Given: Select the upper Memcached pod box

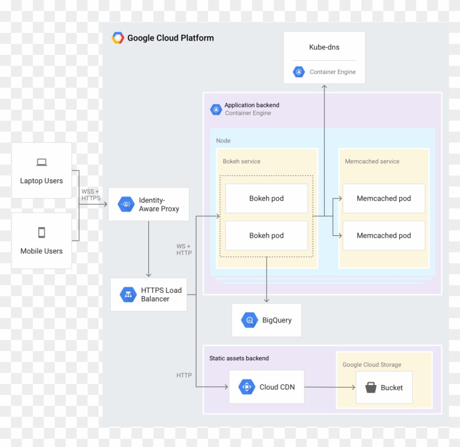Looking at the screenshot, I should 384,199.
